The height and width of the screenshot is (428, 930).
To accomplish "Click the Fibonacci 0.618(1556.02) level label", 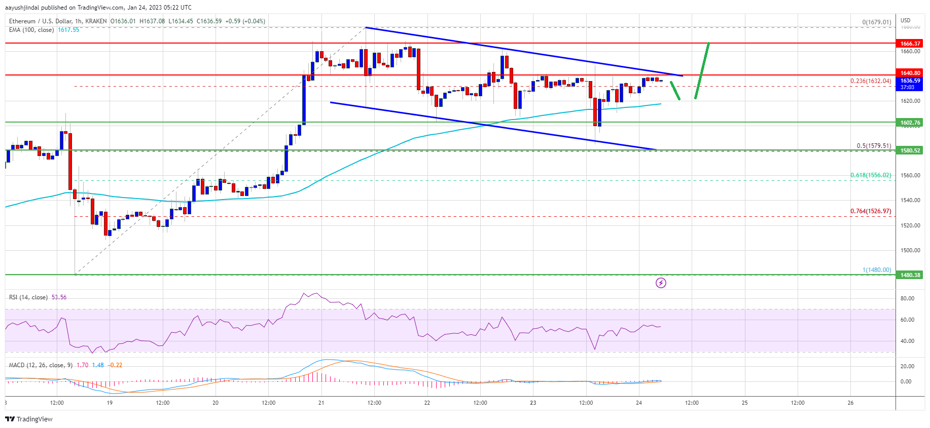I will click(x=871, y=175).
